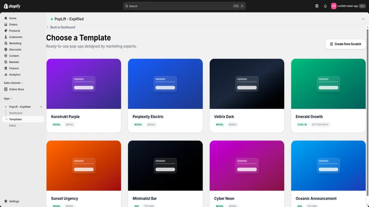Click the icon left of the bell
The image size is (369, 207).
pyautogui.click(x=317, y=6)
